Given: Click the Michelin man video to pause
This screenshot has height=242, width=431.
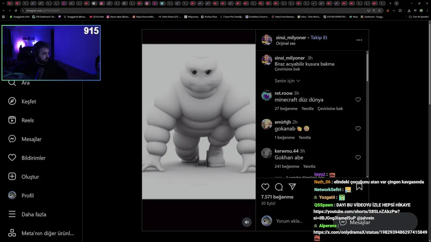Looking at the screenshot, I should tap(199, 122).
